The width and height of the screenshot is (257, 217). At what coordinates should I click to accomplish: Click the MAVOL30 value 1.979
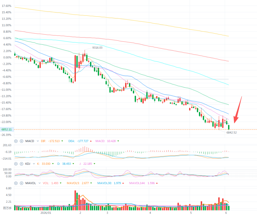117,183
